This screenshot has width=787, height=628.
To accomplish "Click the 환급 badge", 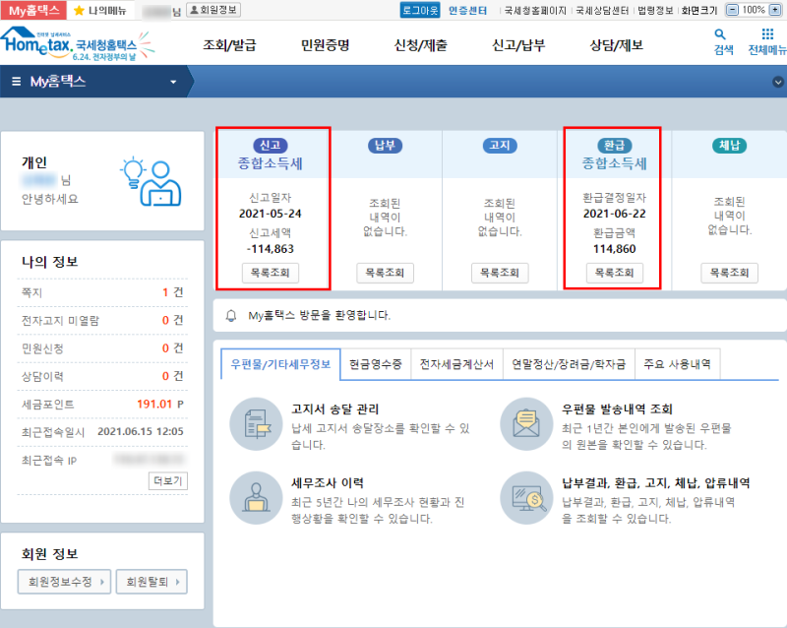I will (x=614, y=146).
